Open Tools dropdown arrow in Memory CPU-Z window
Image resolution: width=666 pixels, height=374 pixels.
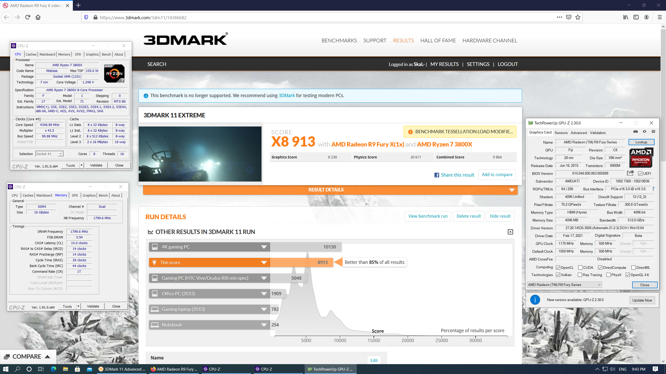point(78,306)
